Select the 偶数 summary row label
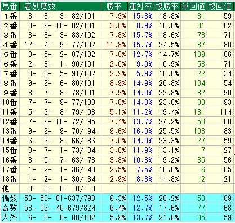Screen dimensions: 235x223 pyautogui.click(x=10, y=198)
